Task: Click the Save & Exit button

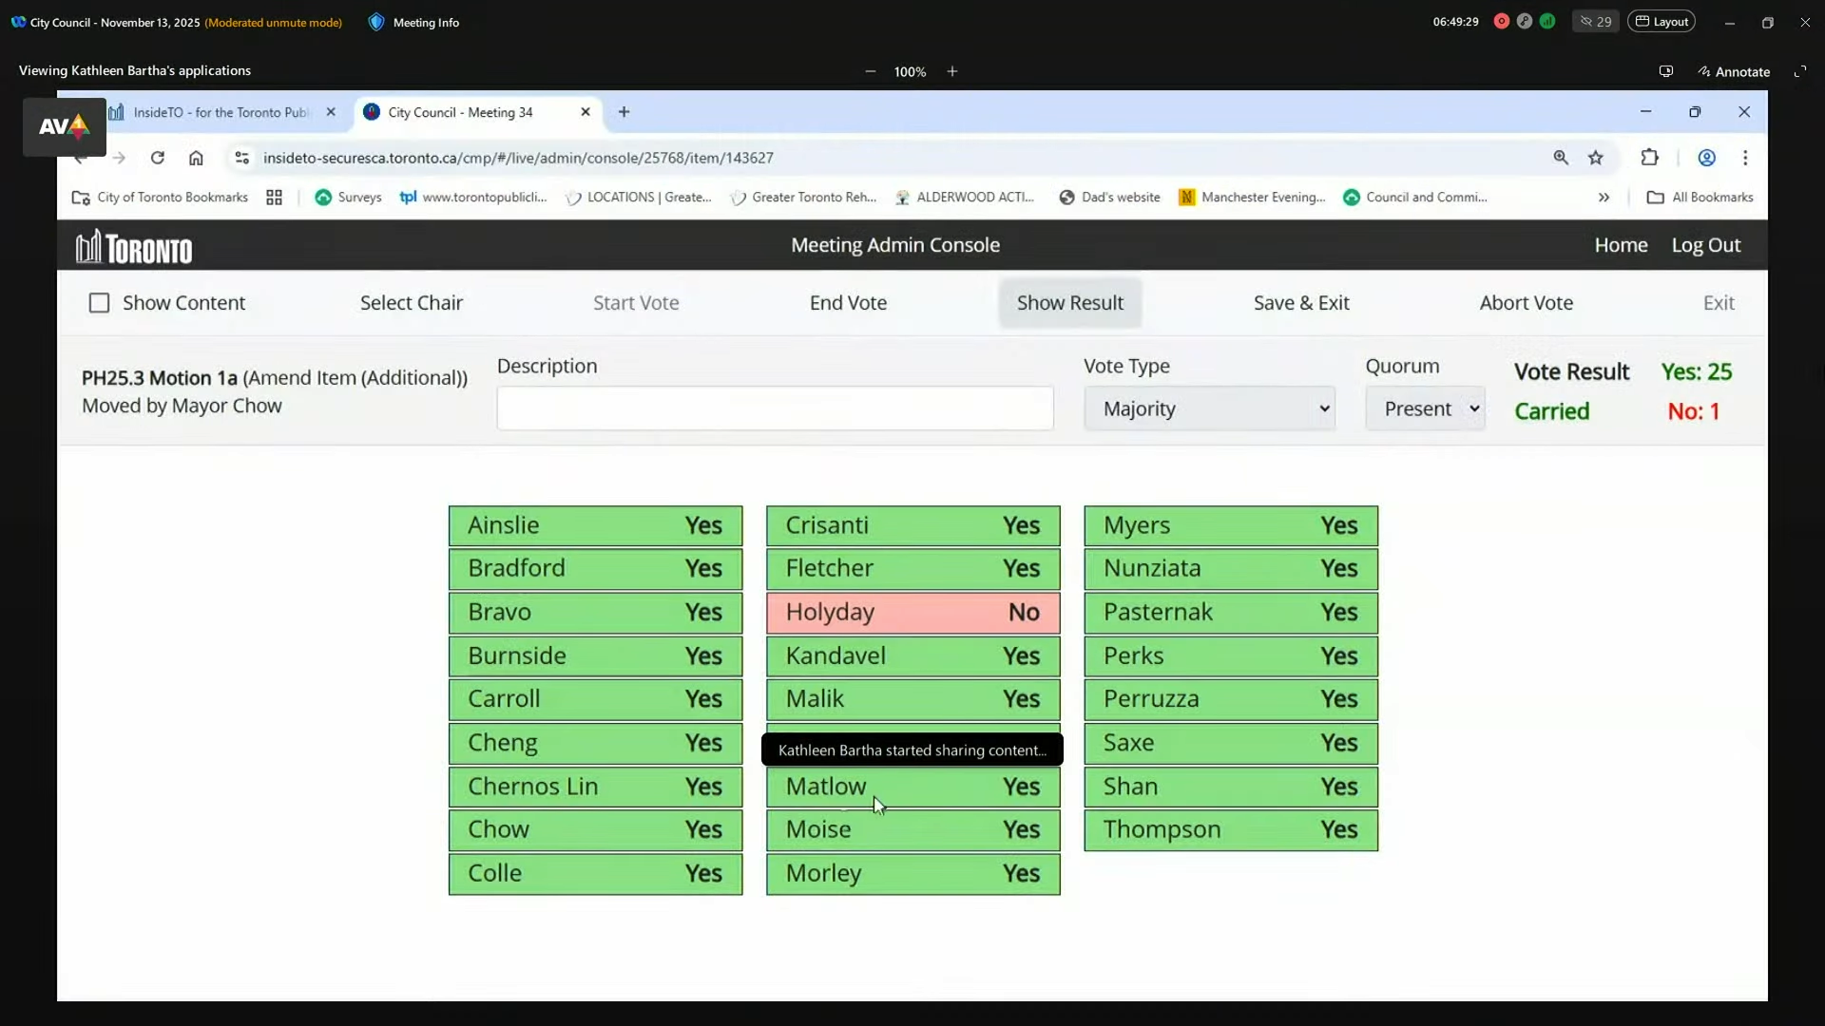Action: 1301,303
